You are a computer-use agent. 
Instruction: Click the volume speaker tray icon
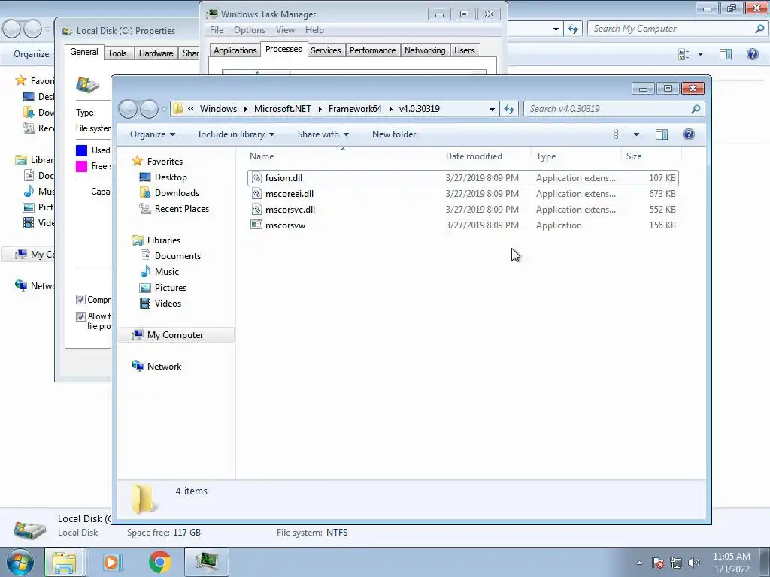point(693,563)
